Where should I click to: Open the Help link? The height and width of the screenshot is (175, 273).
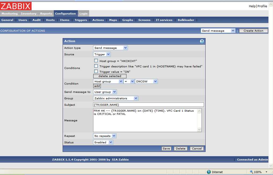coord(252,6)
